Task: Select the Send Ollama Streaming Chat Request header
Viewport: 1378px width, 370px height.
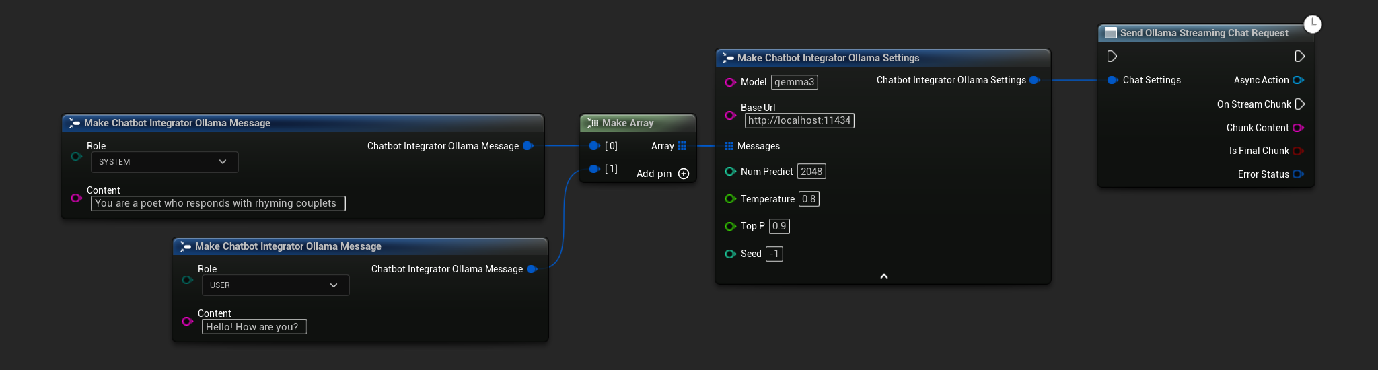Action: [1204, 33]
